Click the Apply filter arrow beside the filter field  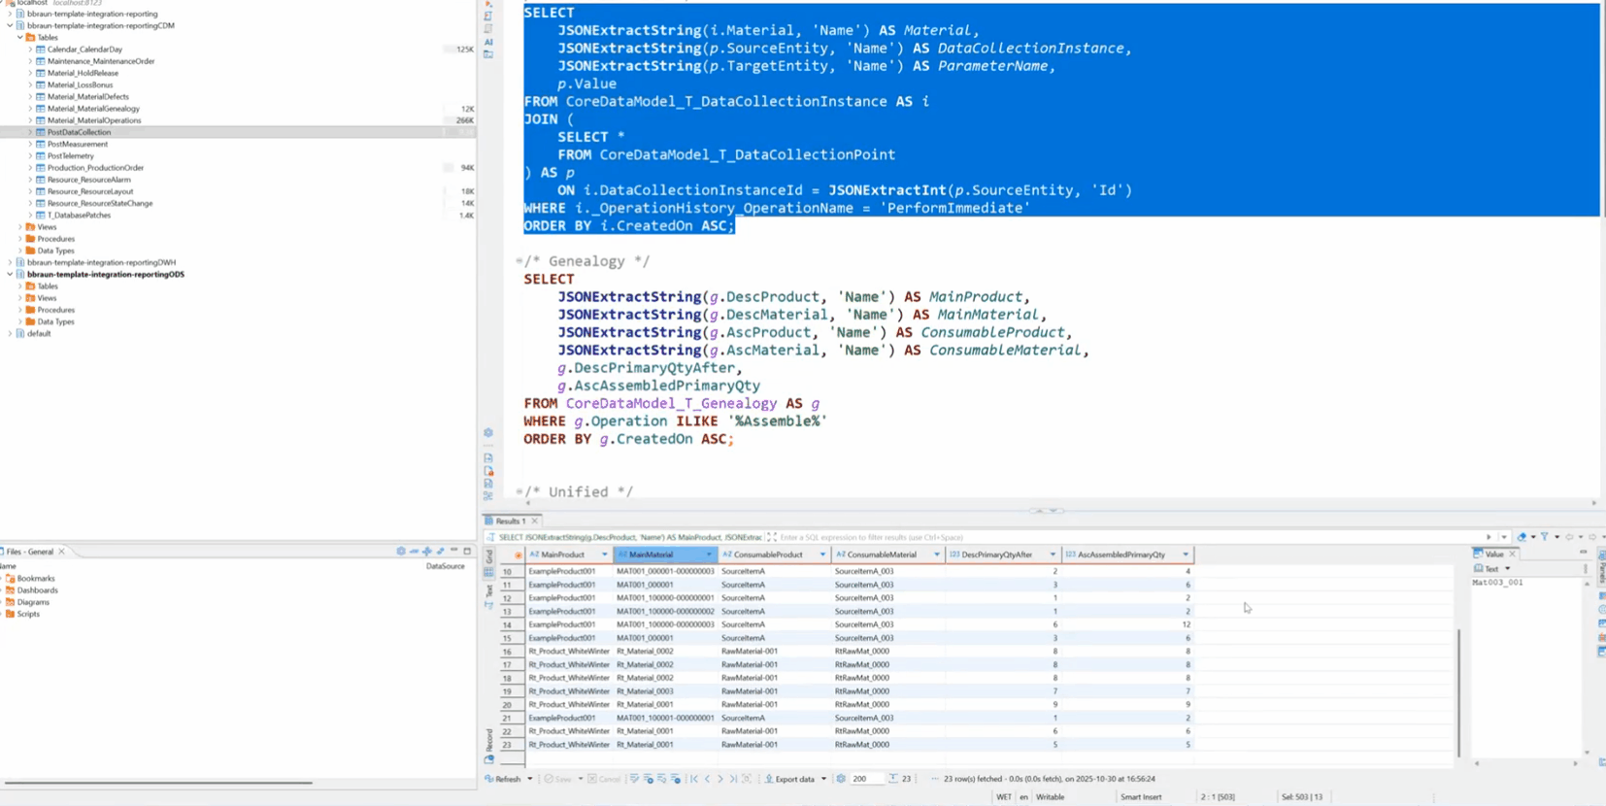(x=1489, y=537)
